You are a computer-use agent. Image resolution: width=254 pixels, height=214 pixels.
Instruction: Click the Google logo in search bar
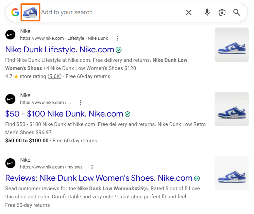tap(15, 13)
